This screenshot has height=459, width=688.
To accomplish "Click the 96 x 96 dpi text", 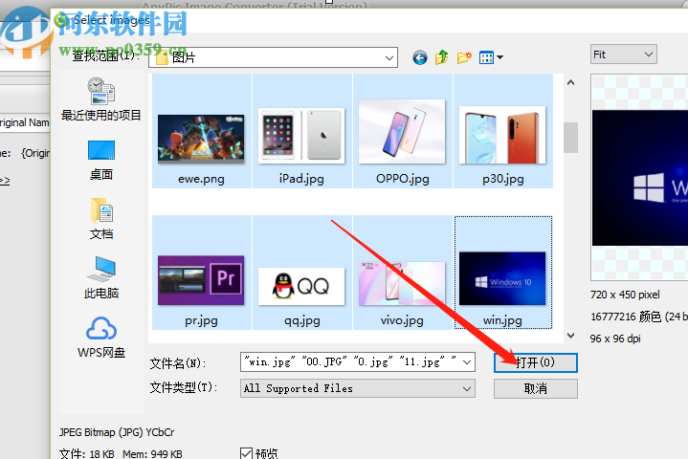I will (x=615, y=339).
